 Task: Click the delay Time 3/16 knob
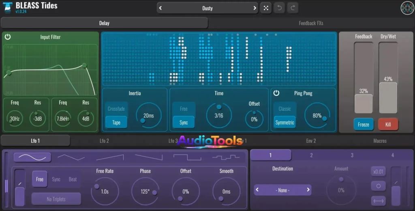[x=219, y=116]
